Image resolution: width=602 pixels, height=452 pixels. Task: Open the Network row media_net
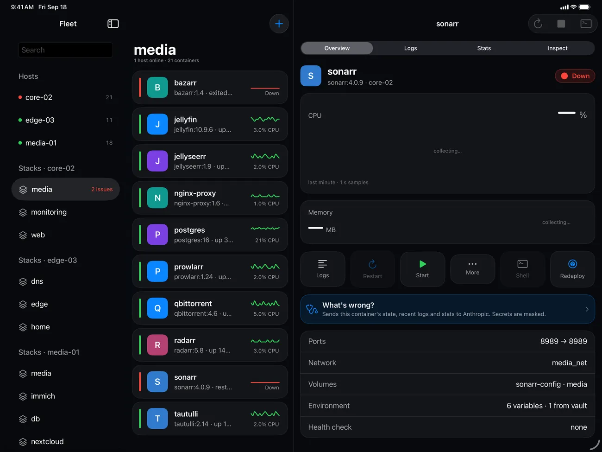tap(448, 363)
